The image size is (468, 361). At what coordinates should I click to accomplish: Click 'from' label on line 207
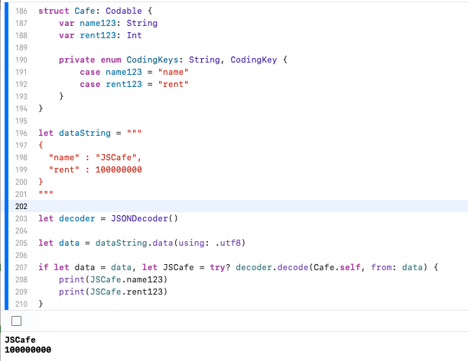tap(381, 267)
